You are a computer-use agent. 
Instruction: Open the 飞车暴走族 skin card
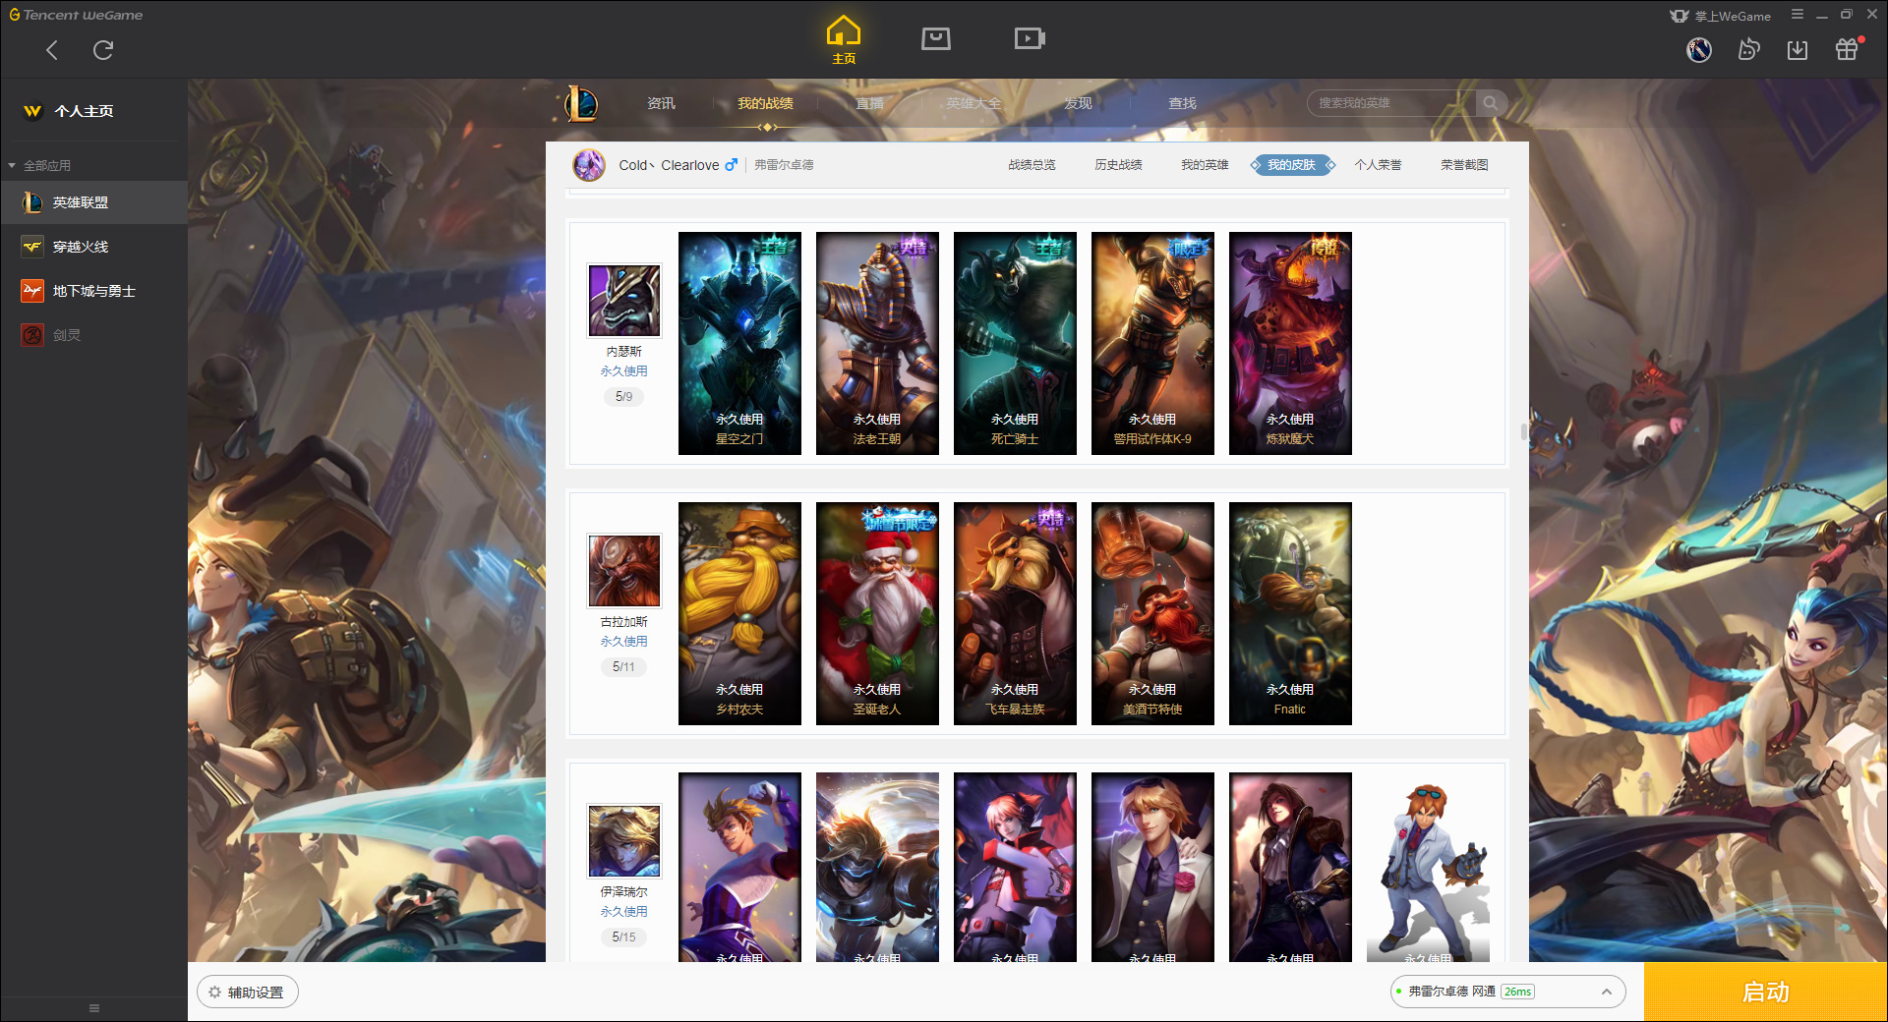pyautogui.click(x=1015, y=613)
